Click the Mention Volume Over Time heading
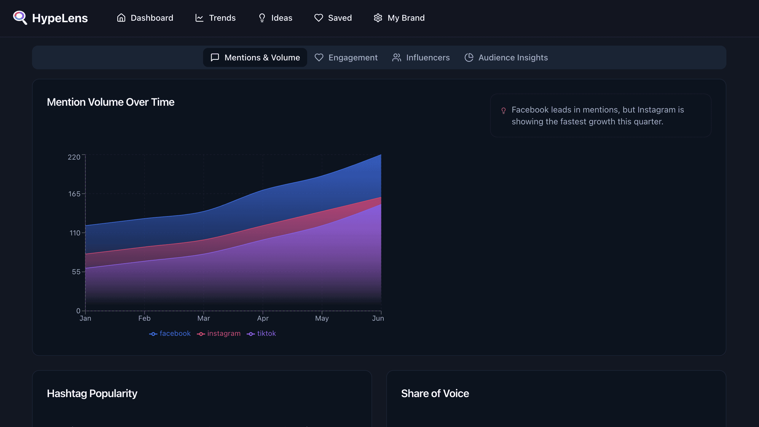This screenshot has width=759, height=427. click(111, 102)
